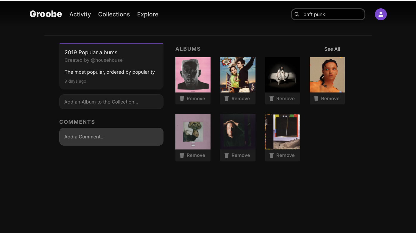Screen dimensions: 416x233
Task: Click the trash icon under the IGOR album
Action: (x=182, y=98)
